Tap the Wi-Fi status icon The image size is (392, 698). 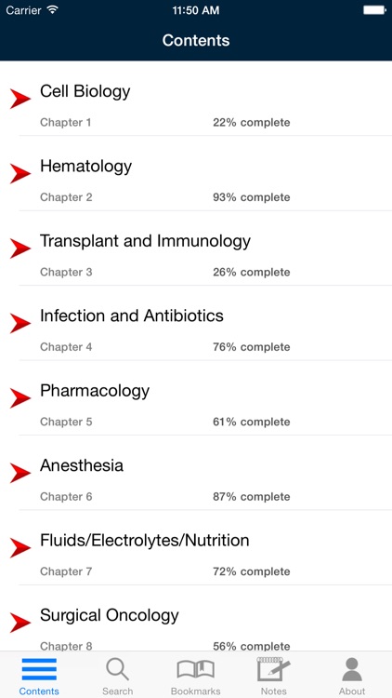click(x=53, y=10)
